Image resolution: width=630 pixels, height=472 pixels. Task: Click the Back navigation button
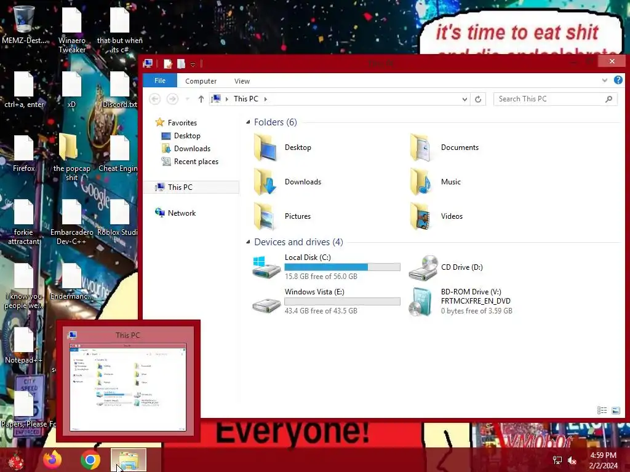click(x=154, y=99)
